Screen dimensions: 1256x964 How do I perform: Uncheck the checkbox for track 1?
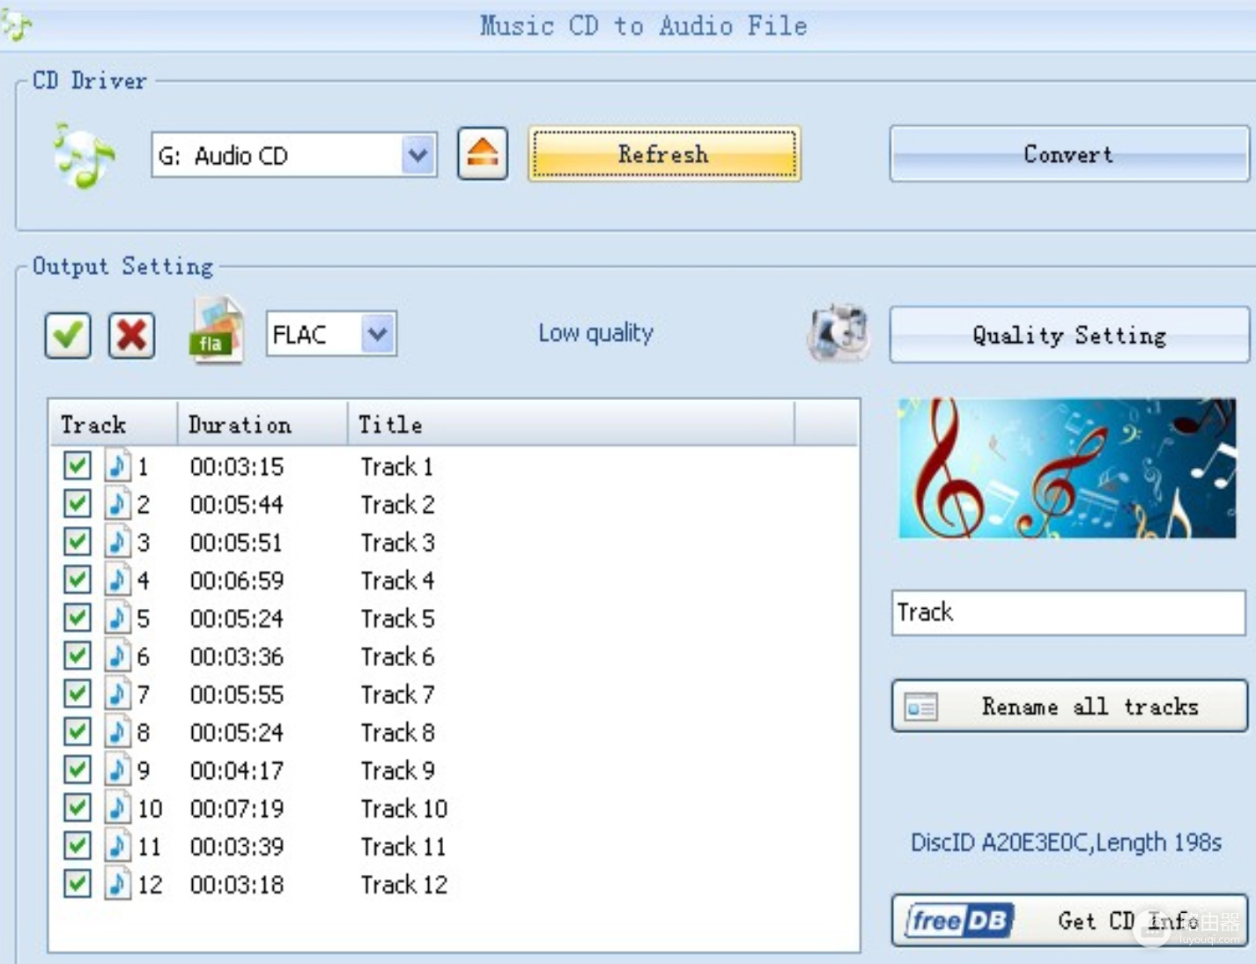[77, 465]
